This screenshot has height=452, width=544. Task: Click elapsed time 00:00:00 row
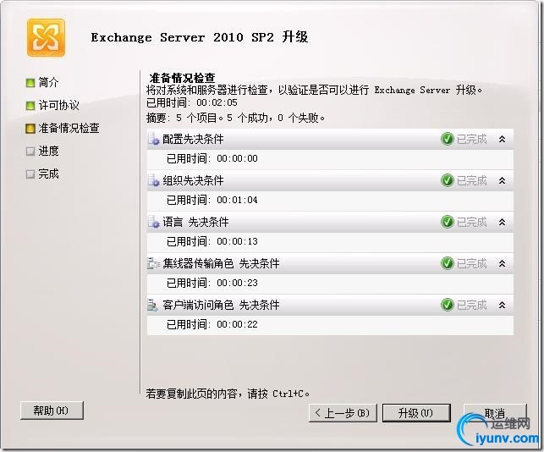point(330,159)
